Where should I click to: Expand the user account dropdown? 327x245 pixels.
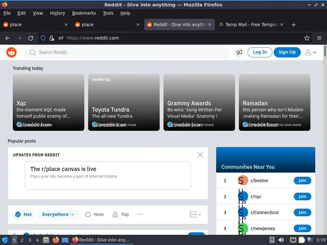[310, 52]
